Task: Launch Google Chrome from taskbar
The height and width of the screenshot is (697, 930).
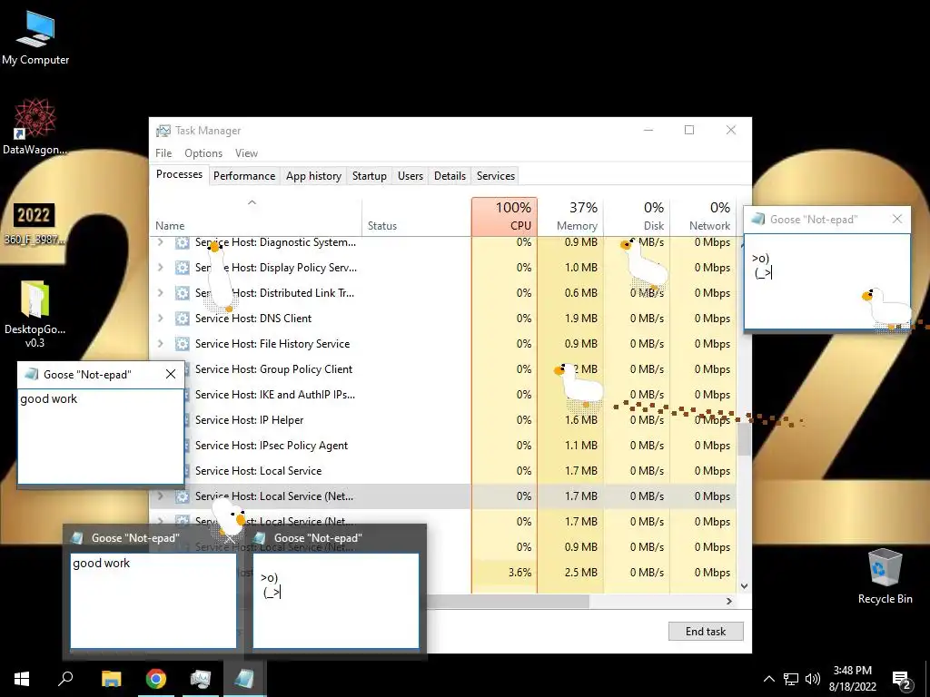Action: (156, 679)
